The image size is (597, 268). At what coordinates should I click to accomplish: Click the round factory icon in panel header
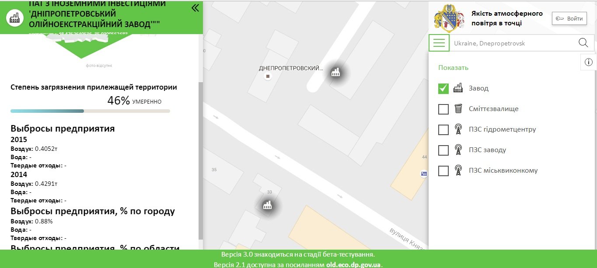(15, 18)
